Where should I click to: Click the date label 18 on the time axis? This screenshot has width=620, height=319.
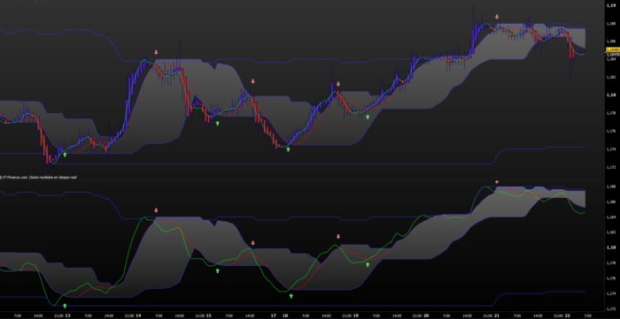click(285, 315)
